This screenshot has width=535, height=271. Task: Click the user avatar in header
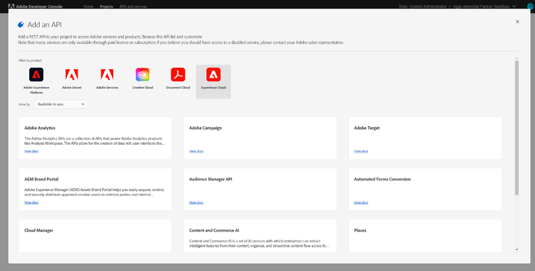click(x=531, y=6)
